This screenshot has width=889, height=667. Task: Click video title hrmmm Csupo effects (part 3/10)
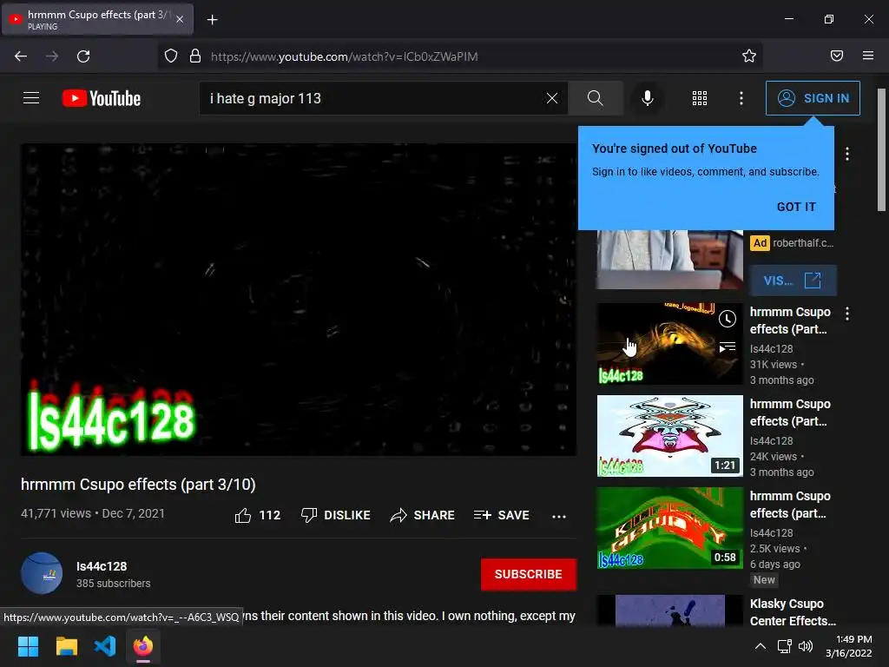(138, 485)
